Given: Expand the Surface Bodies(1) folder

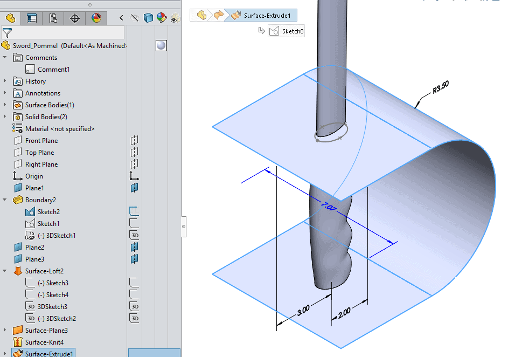Looking at the screenshot, I should click(x=5, y=105).
